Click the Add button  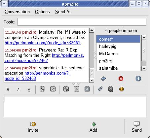click(94, 127)
